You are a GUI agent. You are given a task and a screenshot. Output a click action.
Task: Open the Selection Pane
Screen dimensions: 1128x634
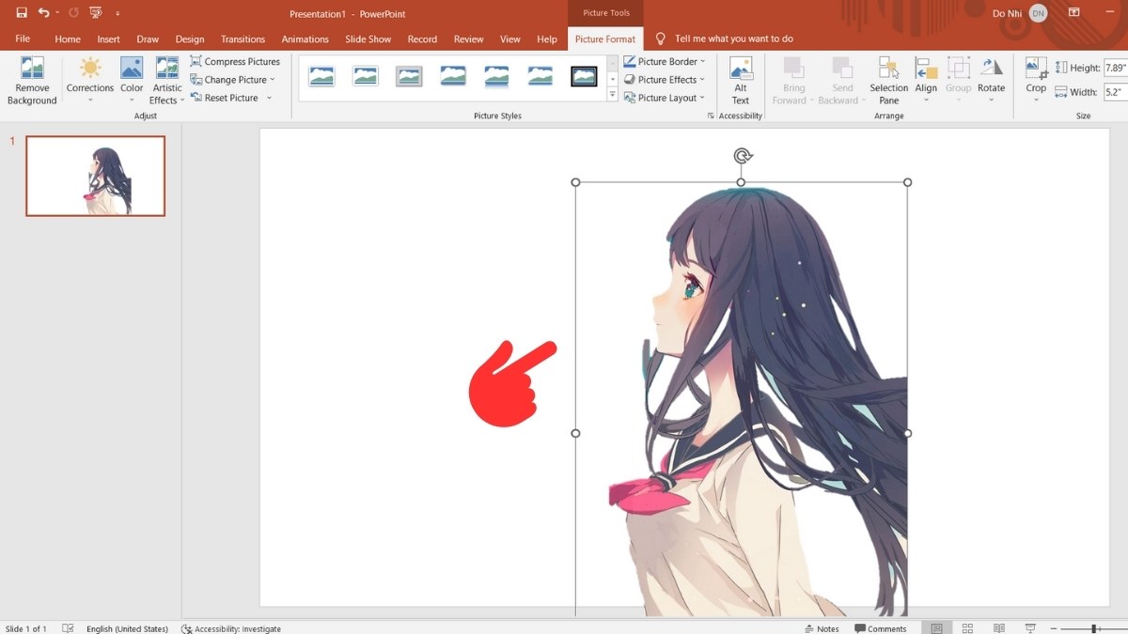(888, 81)
